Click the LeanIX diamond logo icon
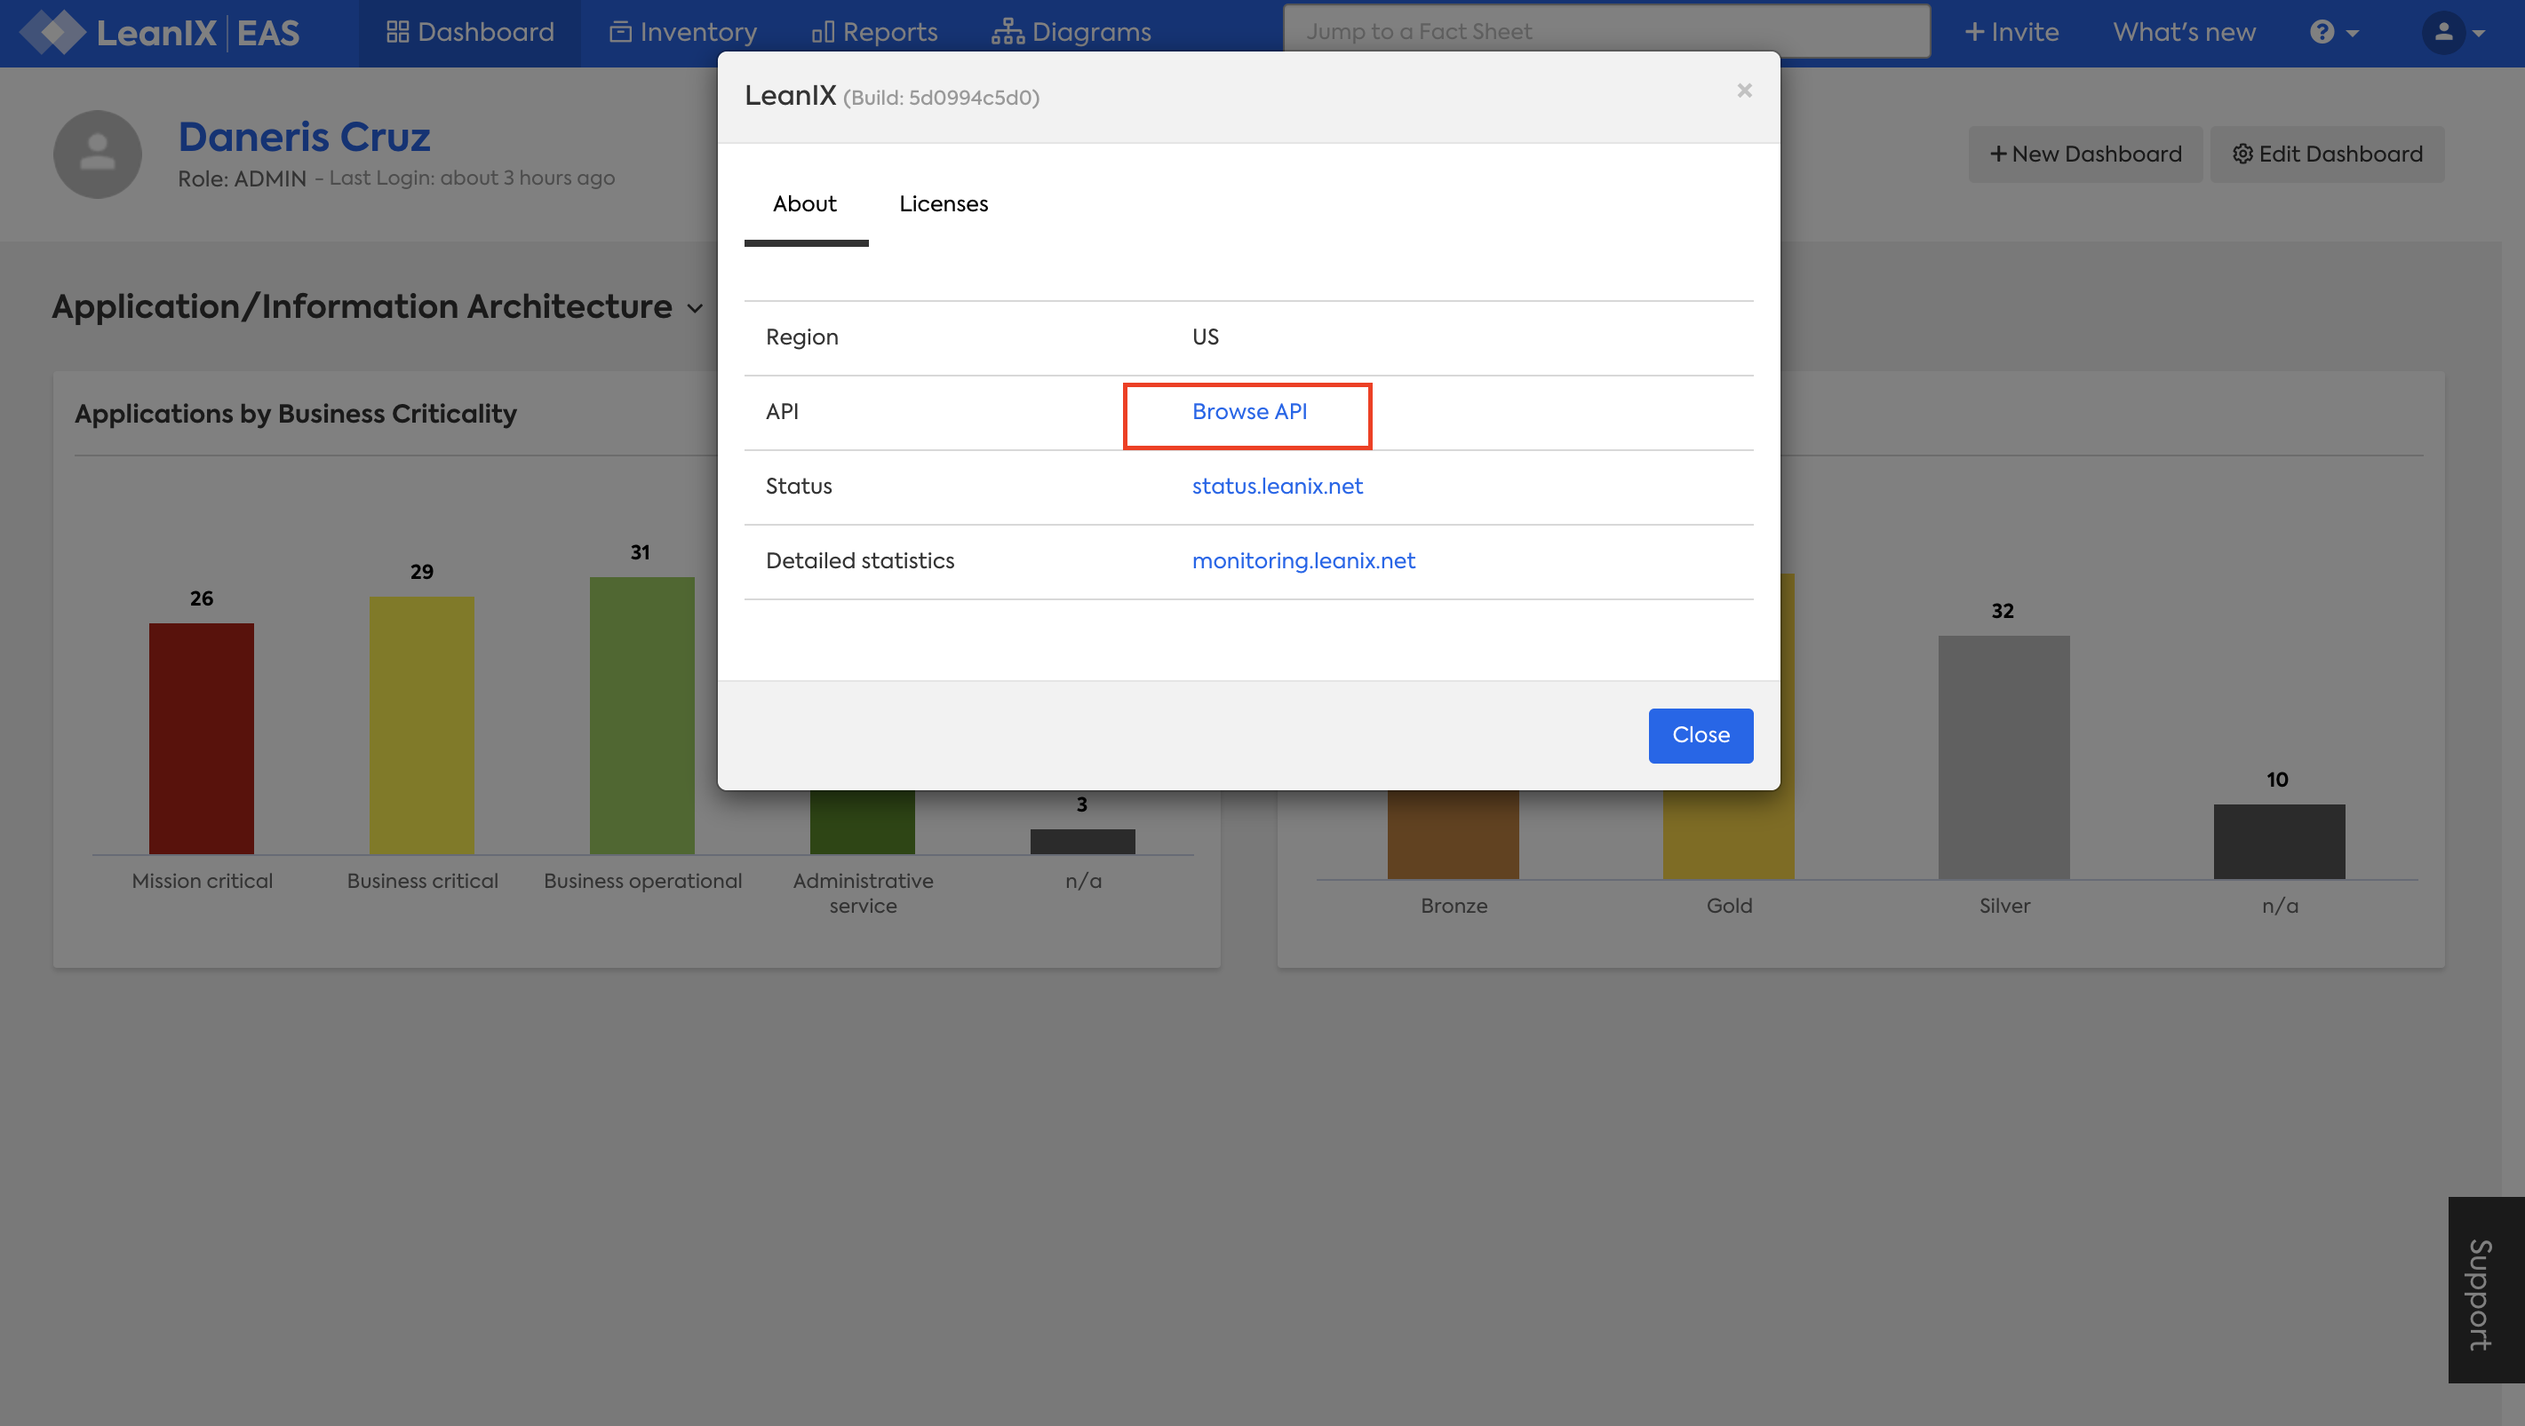The width and height of the screenshot is (2525, 1426). pos(53,32)
